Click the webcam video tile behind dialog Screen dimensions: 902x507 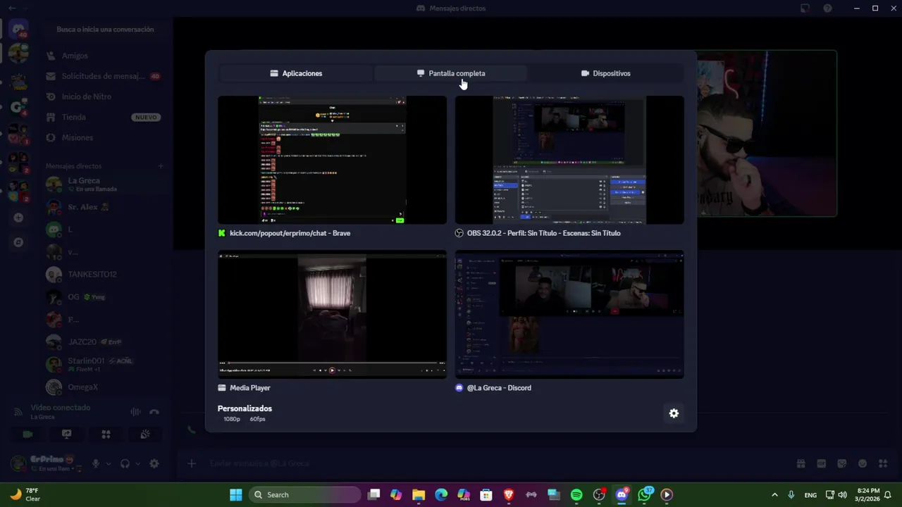click(x=767, y=133)
